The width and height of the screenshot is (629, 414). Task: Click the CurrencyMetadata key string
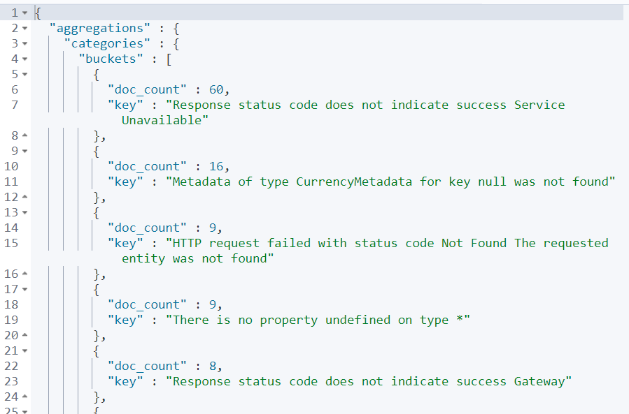[390, 182]
